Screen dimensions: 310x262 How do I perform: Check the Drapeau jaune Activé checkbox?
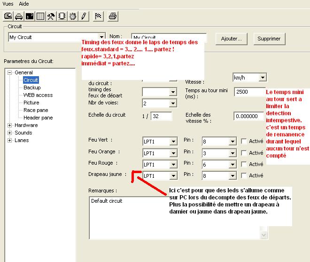pyautogui.click(x=244, y=175)
